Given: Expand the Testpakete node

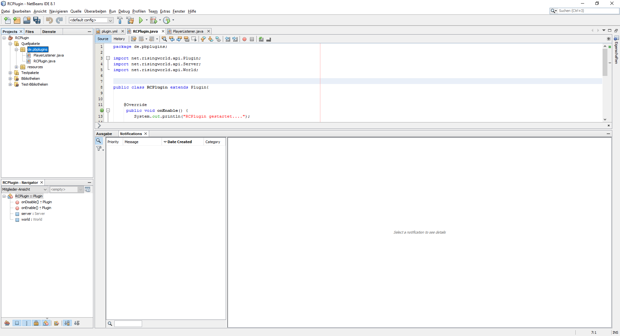Looking at the screenshot, I should click(10, 73).
